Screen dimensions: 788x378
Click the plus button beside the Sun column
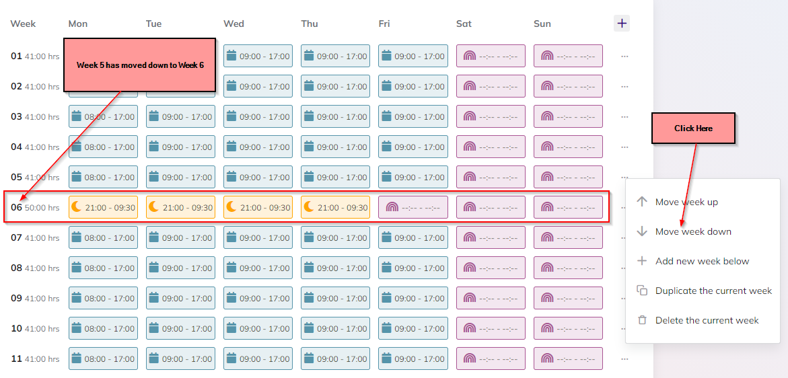622,23
